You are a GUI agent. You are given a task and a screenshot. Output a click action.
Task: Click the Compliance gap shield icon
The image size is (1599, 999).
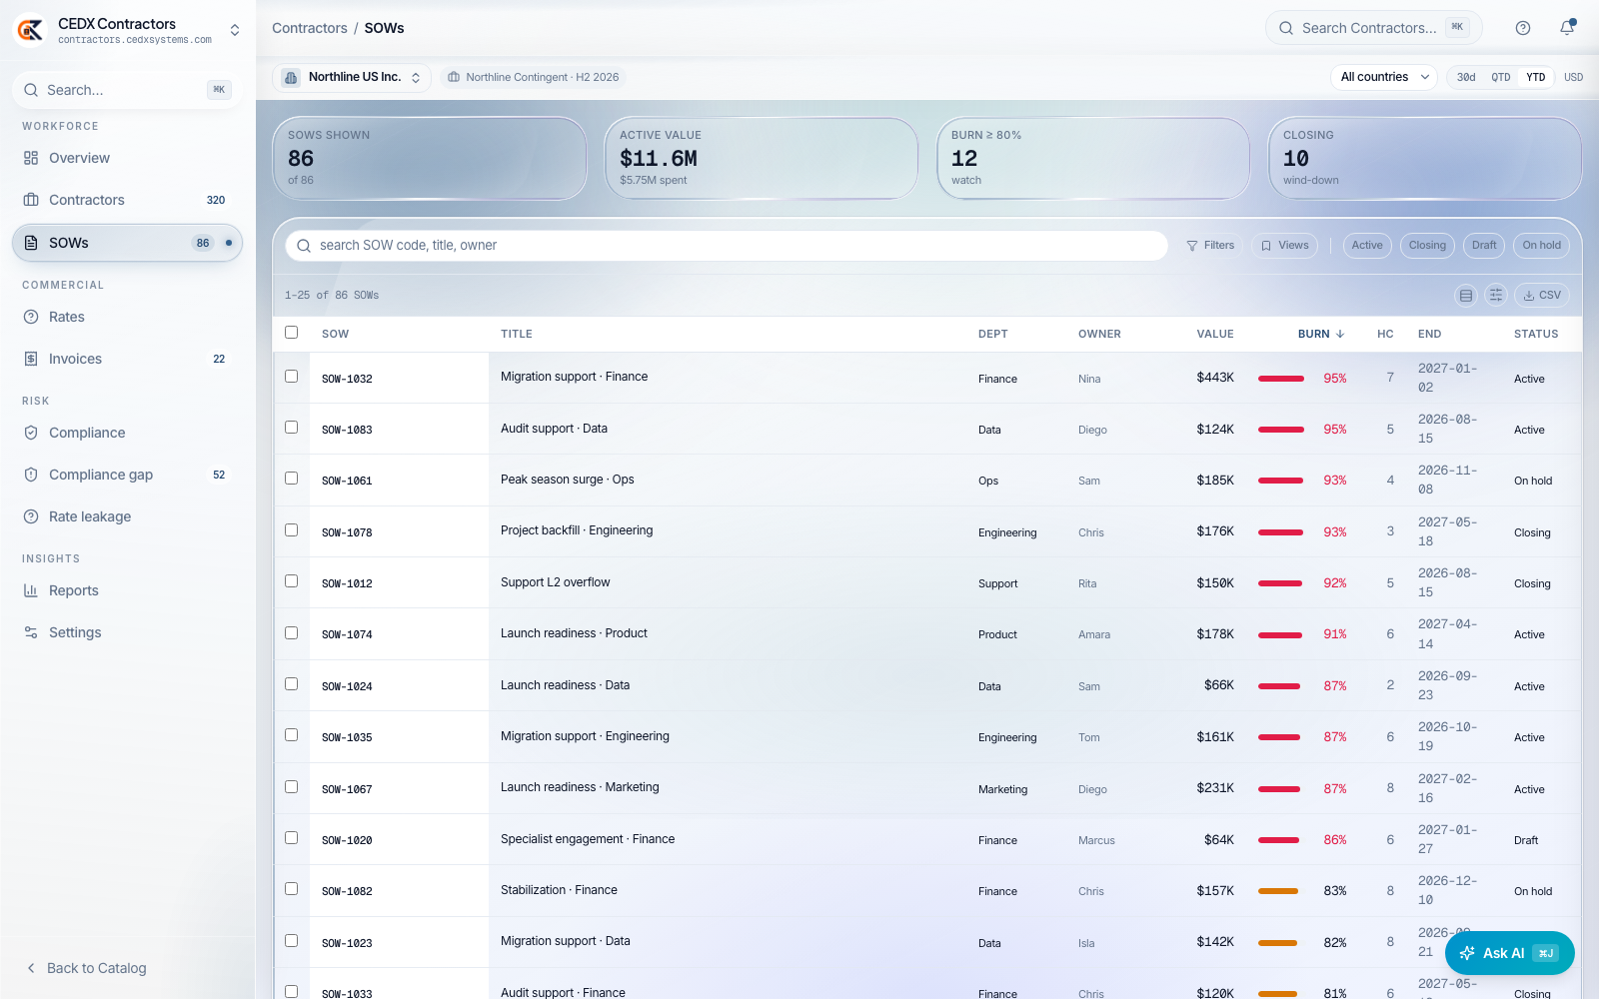point(31,475)
